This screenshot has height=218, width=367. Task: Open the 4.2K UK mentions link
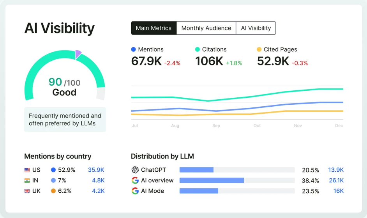coord(98,191)
